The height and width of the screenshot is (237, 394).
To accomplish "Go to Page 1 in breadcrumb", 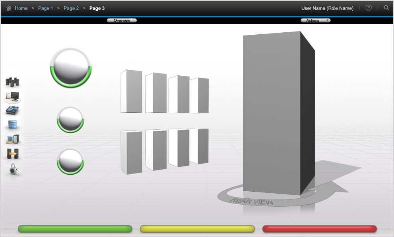I will point(46,8).
